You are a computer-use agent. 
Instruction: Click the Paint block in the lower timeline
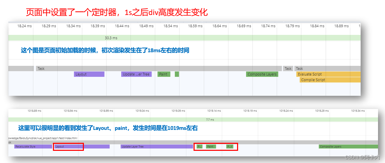[x=211, y=147]
